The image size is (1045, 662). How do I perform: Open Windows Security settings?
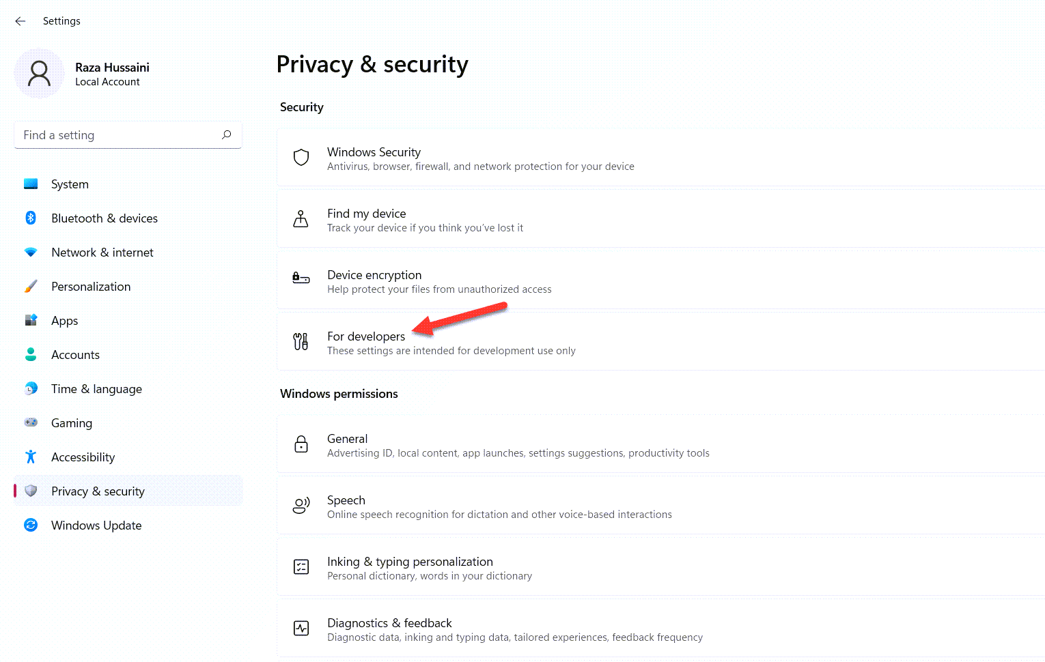374,152
